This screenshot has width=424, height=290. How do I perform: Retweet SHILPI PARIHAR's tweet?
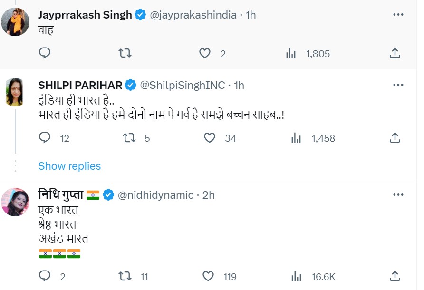pos(129,138)
